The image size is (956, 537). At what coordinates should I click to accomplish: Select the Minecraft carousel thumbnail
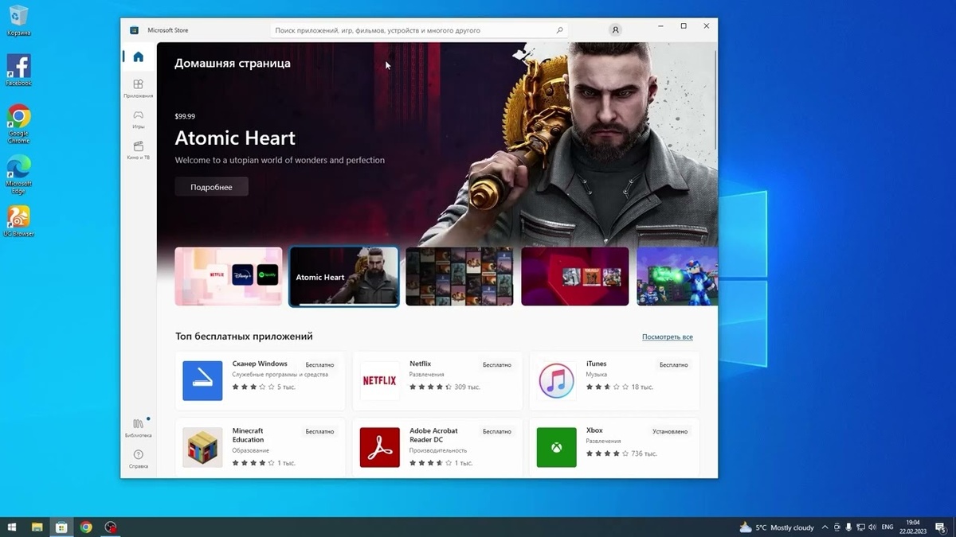pos(677,276)
